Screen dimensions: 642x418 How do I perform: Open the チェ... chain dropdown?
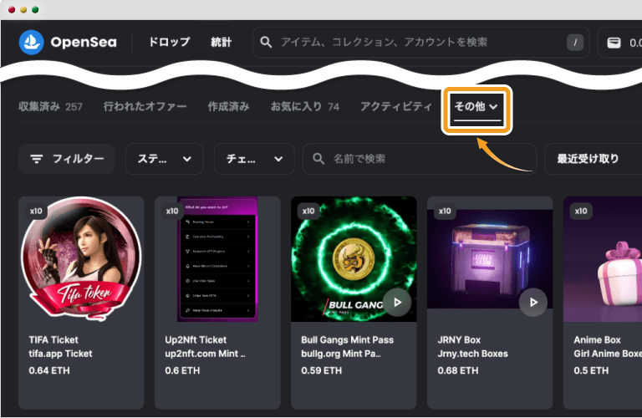(x=254, y=159)
